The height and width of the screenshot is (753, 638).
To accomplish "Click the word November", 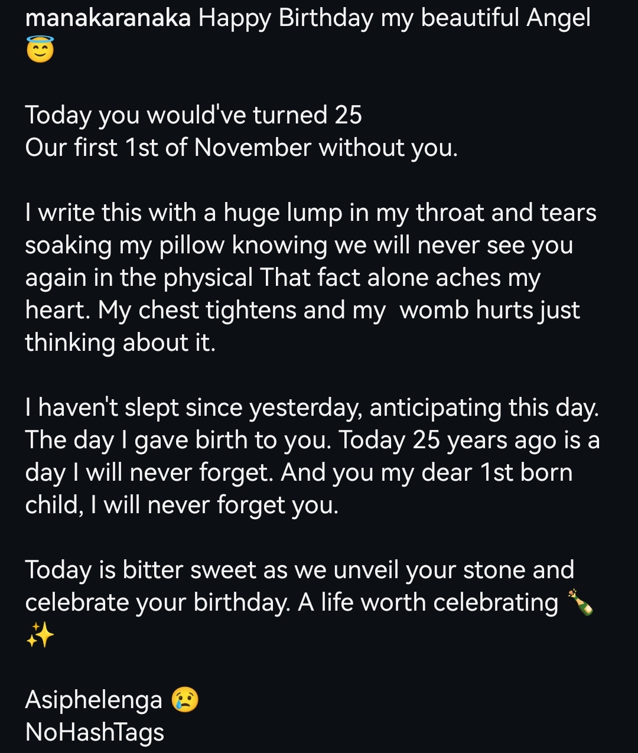I will pyautogui.click(x=252, y=148).
